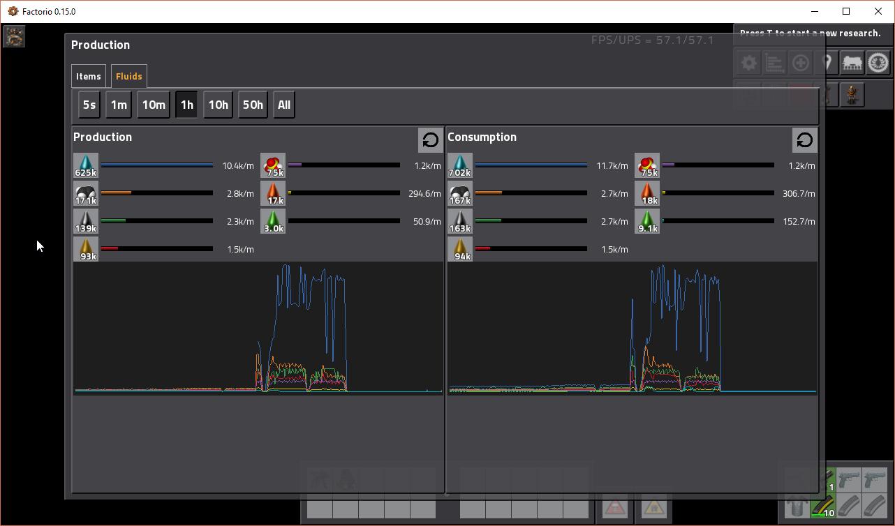Click the empty magazine ammo slot at far right
Screen dimensions: 895x526
tap(874, 506)
